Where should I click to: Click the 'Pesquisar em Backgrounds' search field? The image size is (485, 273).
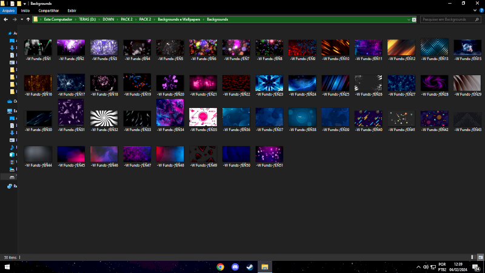[447, 19]
